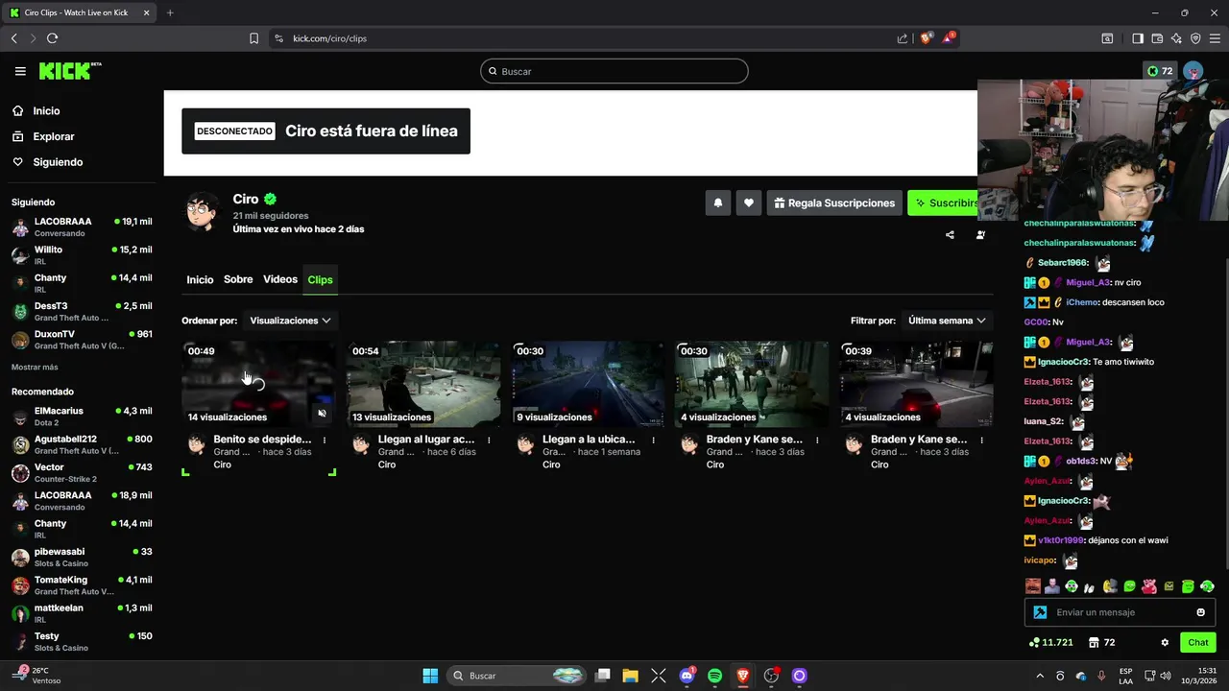The height and width of the screenshot is (691, 1229).
Task: Open ElMacarius recommended channel
Action: click(82, 416)
